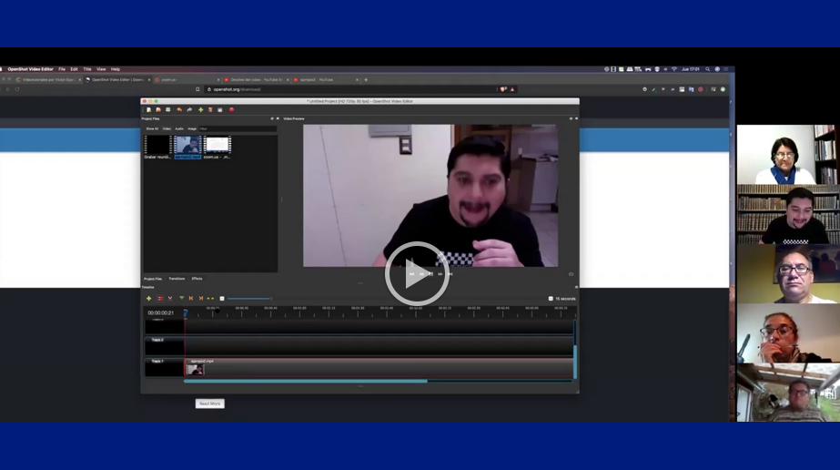The height and width of the screenshot is (470, 840).
Task: Float the Video Preview panel
Action: point(571,118)
